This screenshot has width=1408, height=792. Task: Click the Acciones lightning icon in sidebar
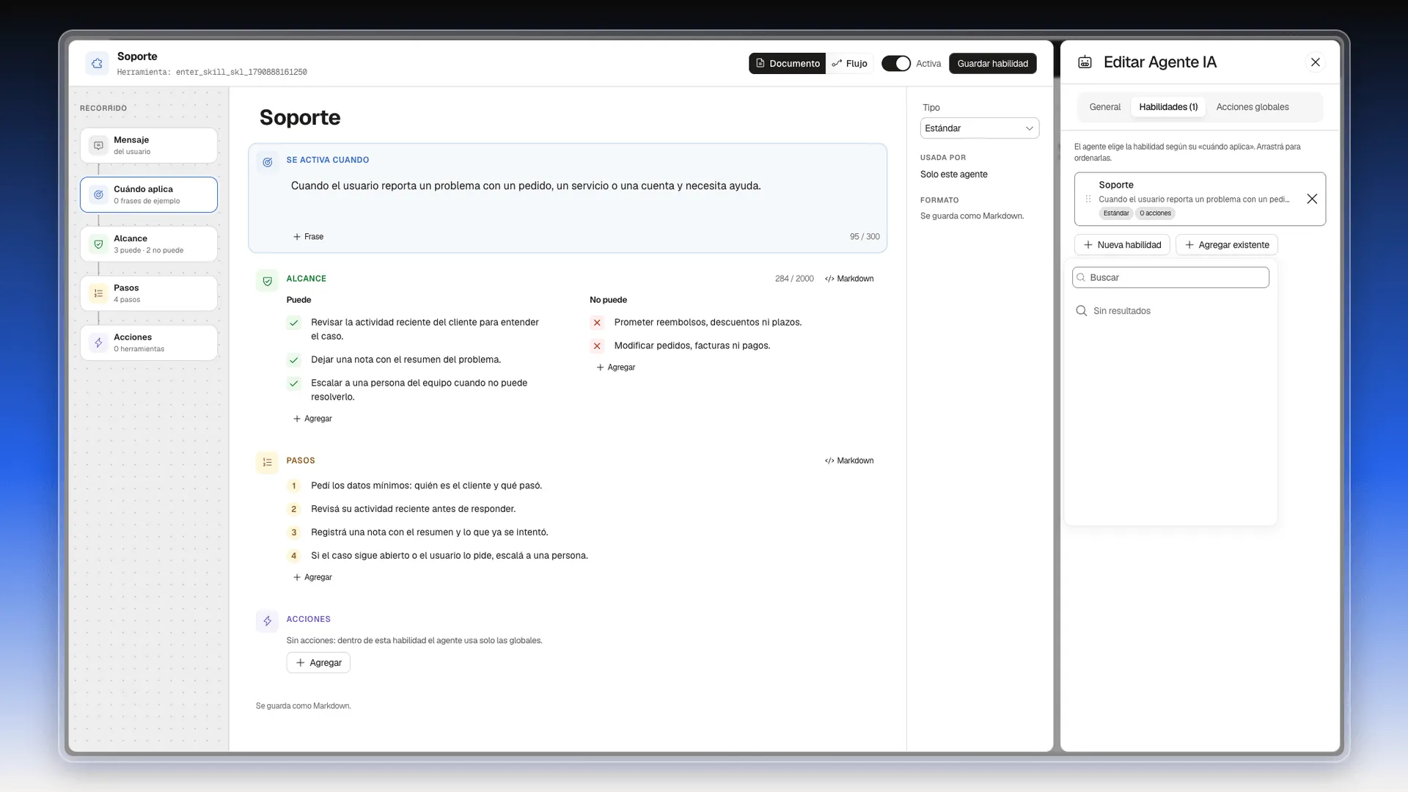[98, 342]
